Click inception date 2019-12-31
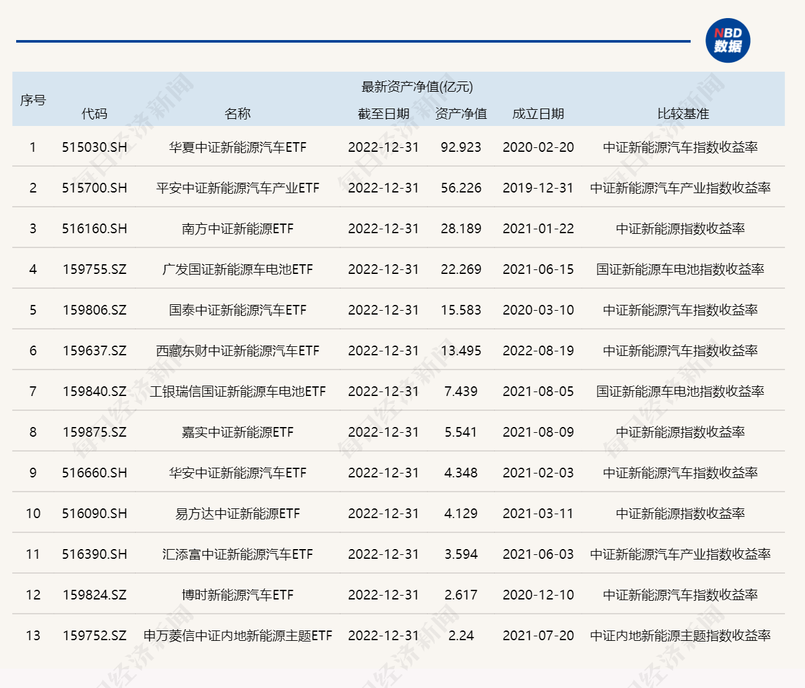Image resolution: width=805 pixels, height=688 pixels. pyautogui.click(x=538, y=188)
